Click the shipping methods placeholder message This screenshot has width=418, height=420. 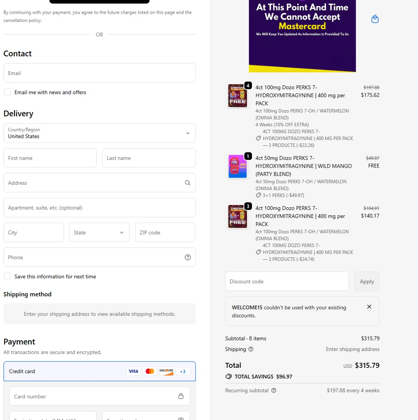coord(100,314)
